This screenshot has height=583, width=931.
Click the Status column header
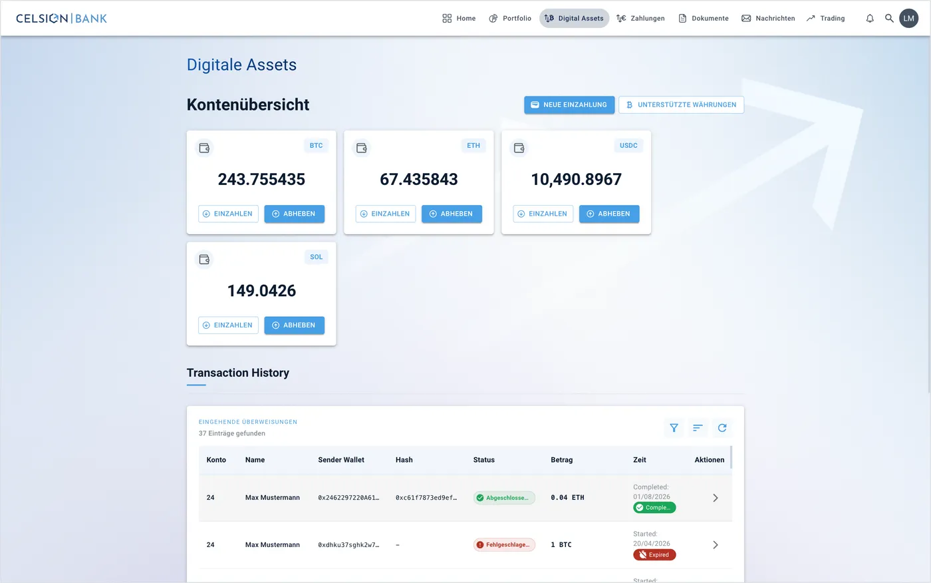click(484, 460)
